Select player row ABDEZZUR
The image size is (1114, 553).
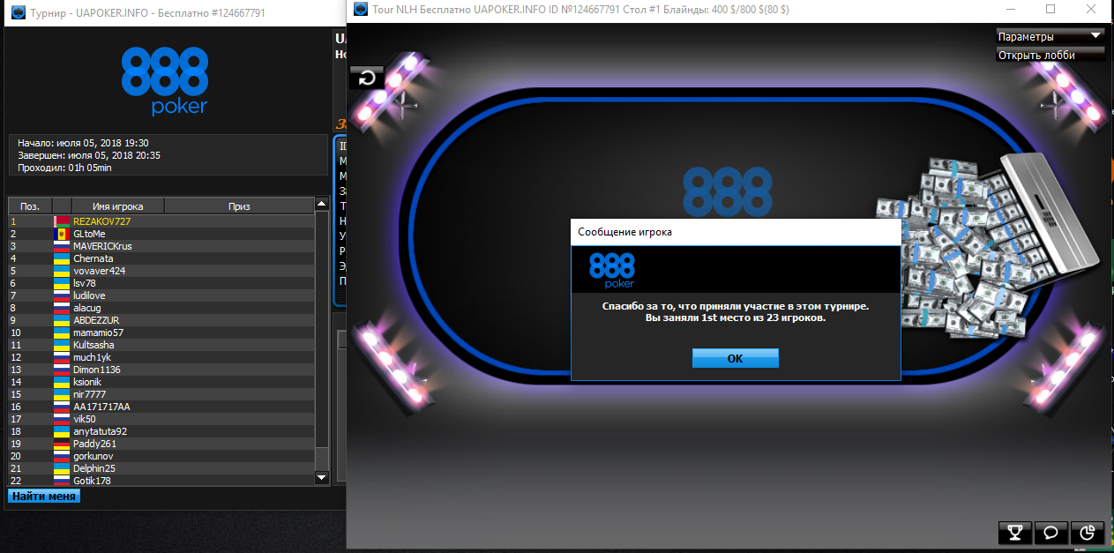[161, 320]
